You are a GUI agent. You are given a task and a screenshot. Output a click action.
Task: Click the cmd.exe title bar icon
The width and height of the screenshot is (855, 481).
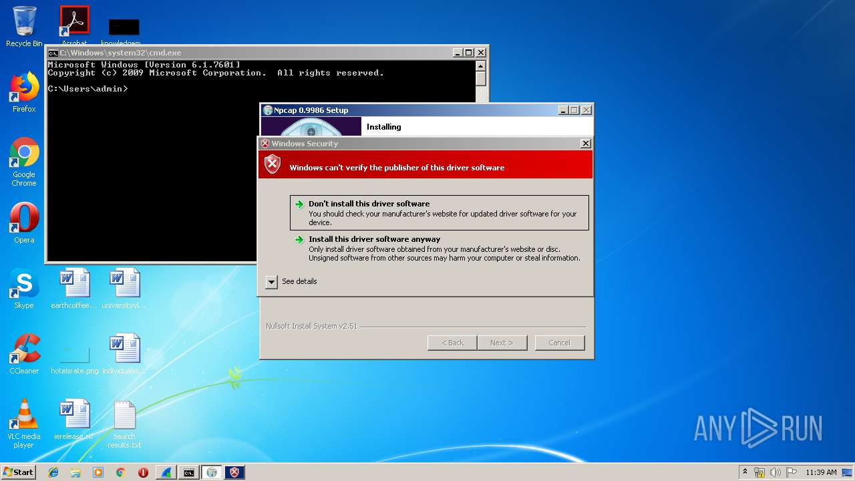[x=53, y=53]
